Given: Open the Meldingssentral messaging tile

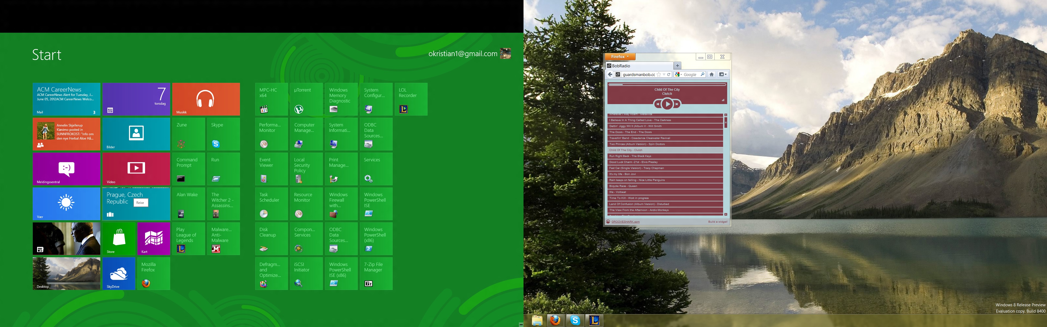Looking at the screenshot, I should [x=66, y=169].
